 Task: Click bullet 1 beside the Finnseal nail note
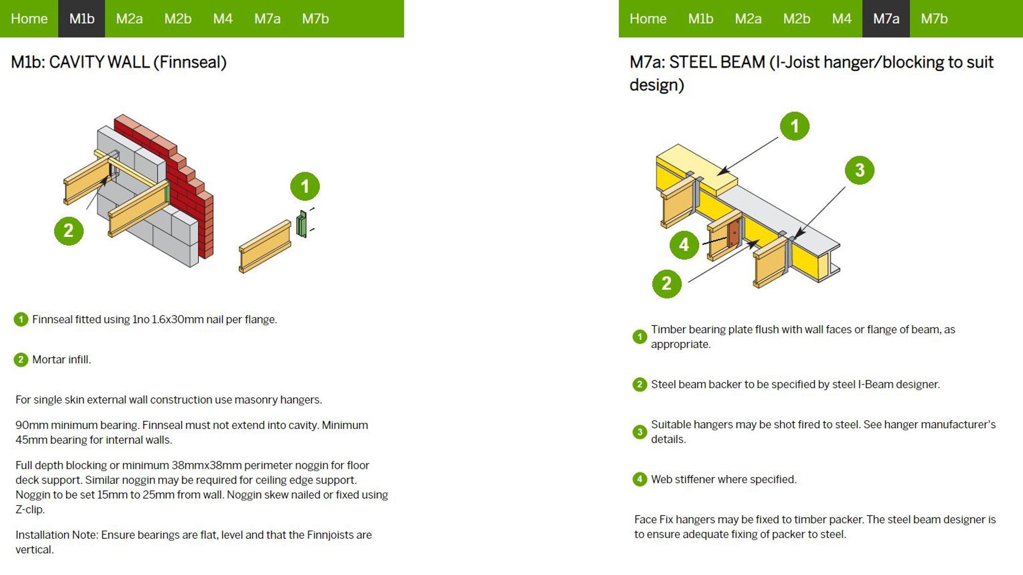(21, 319)
